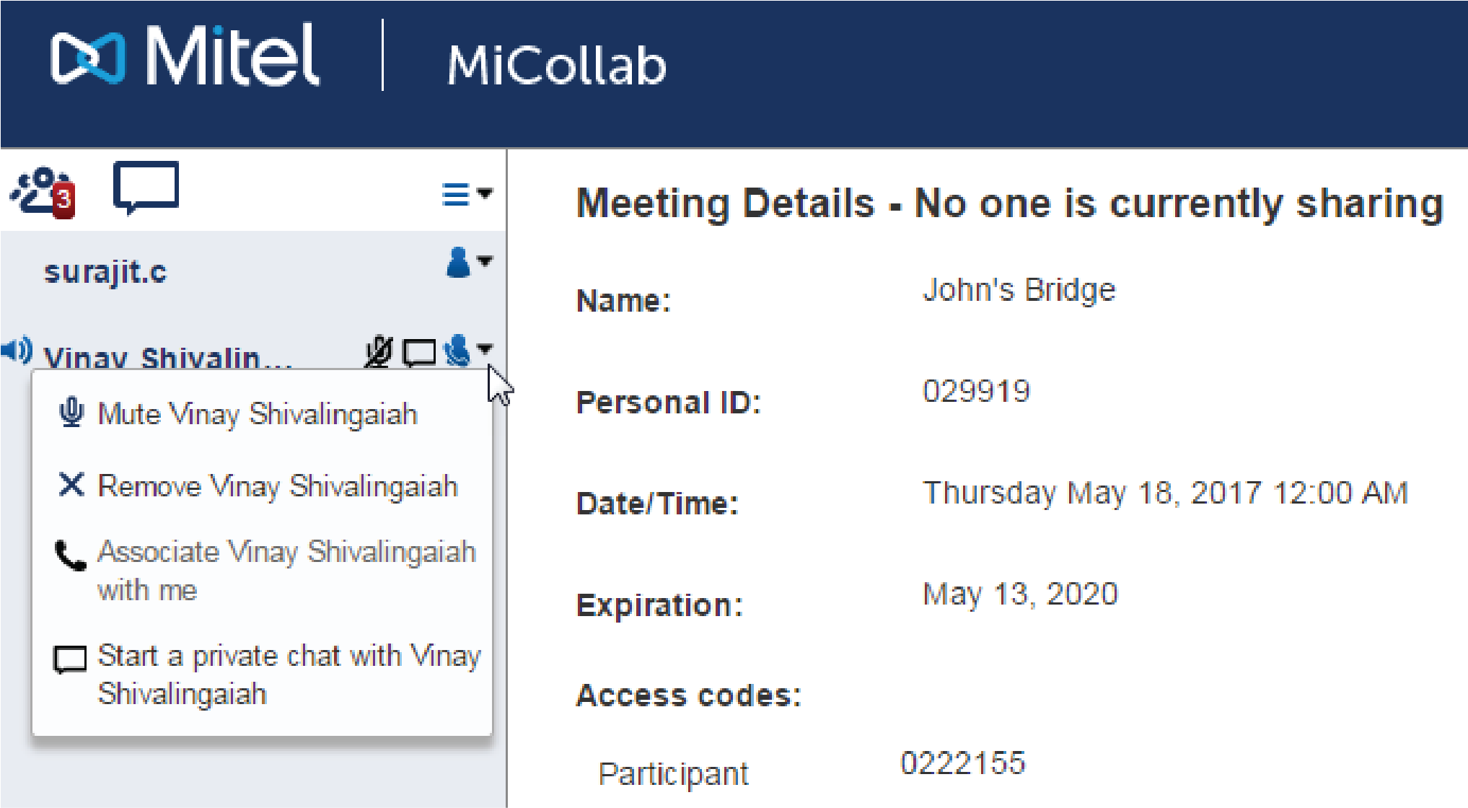The height and width of the screenshot is (808, 1468).
Task: Click the chat icon beside private chat option
Action: tap(71, 659)
